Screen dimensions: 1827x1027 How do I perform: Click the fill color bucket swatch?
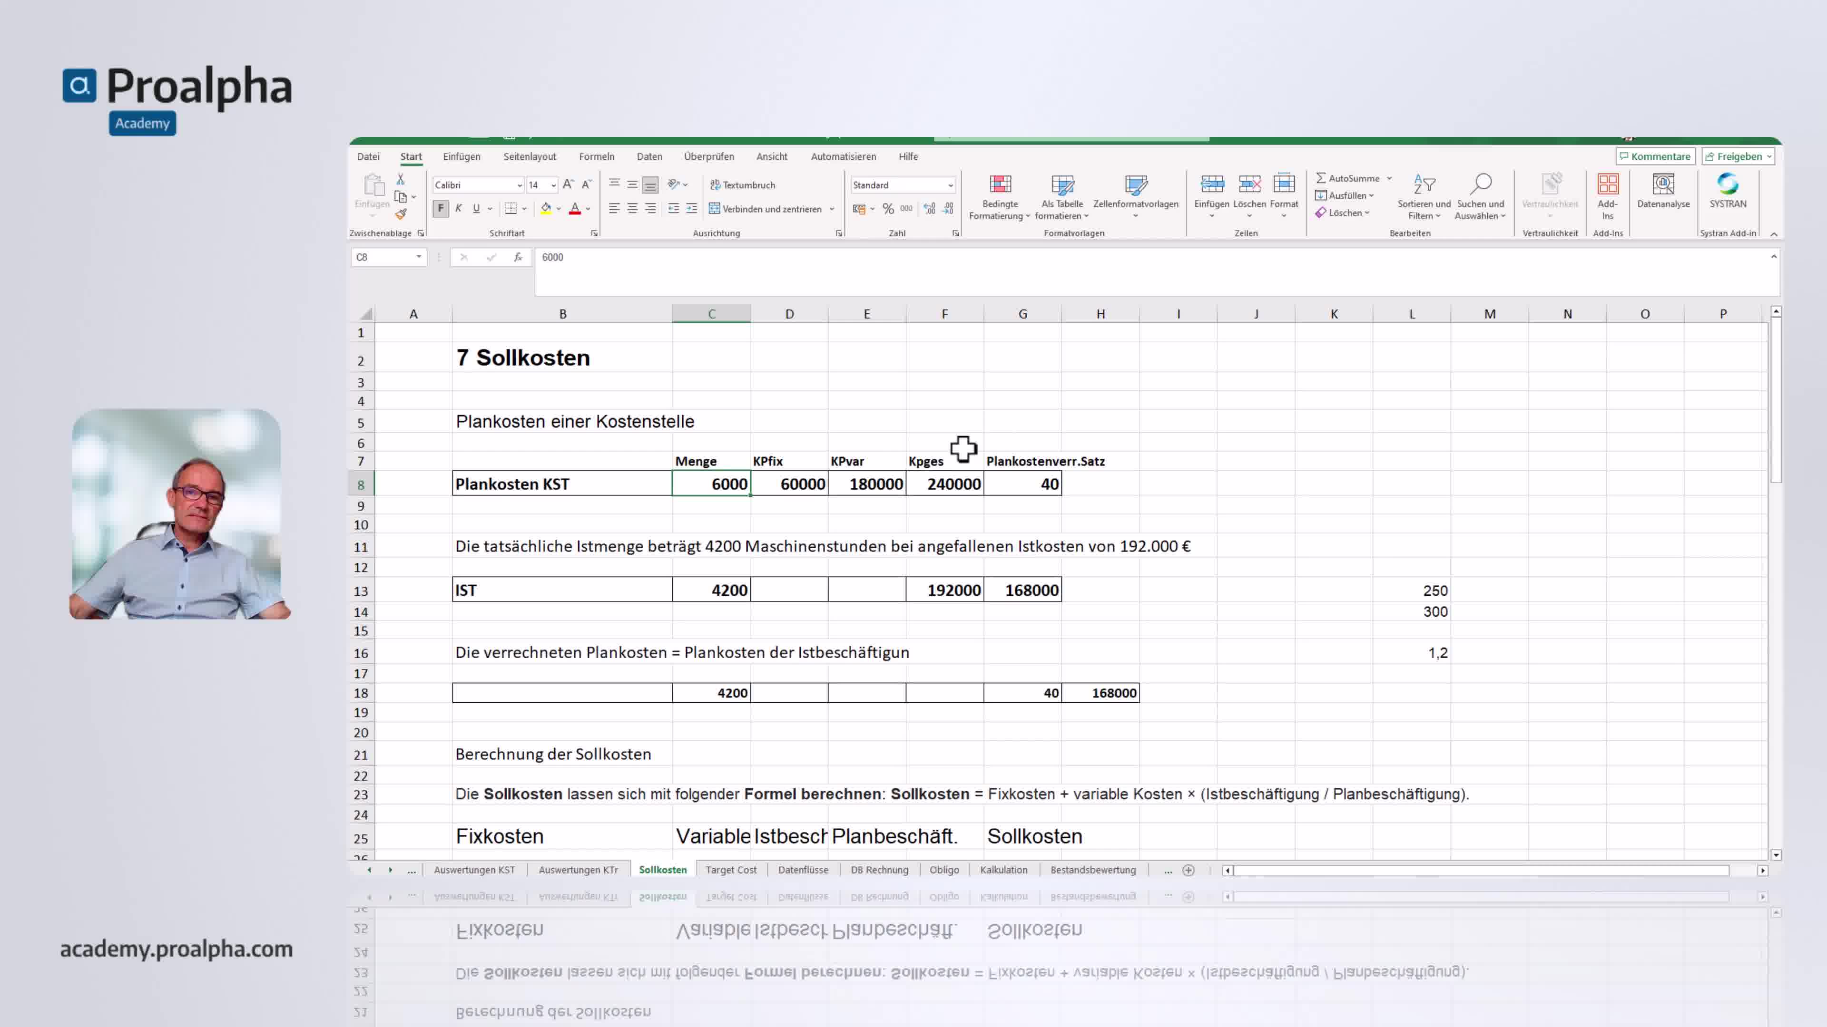[545, 208]
